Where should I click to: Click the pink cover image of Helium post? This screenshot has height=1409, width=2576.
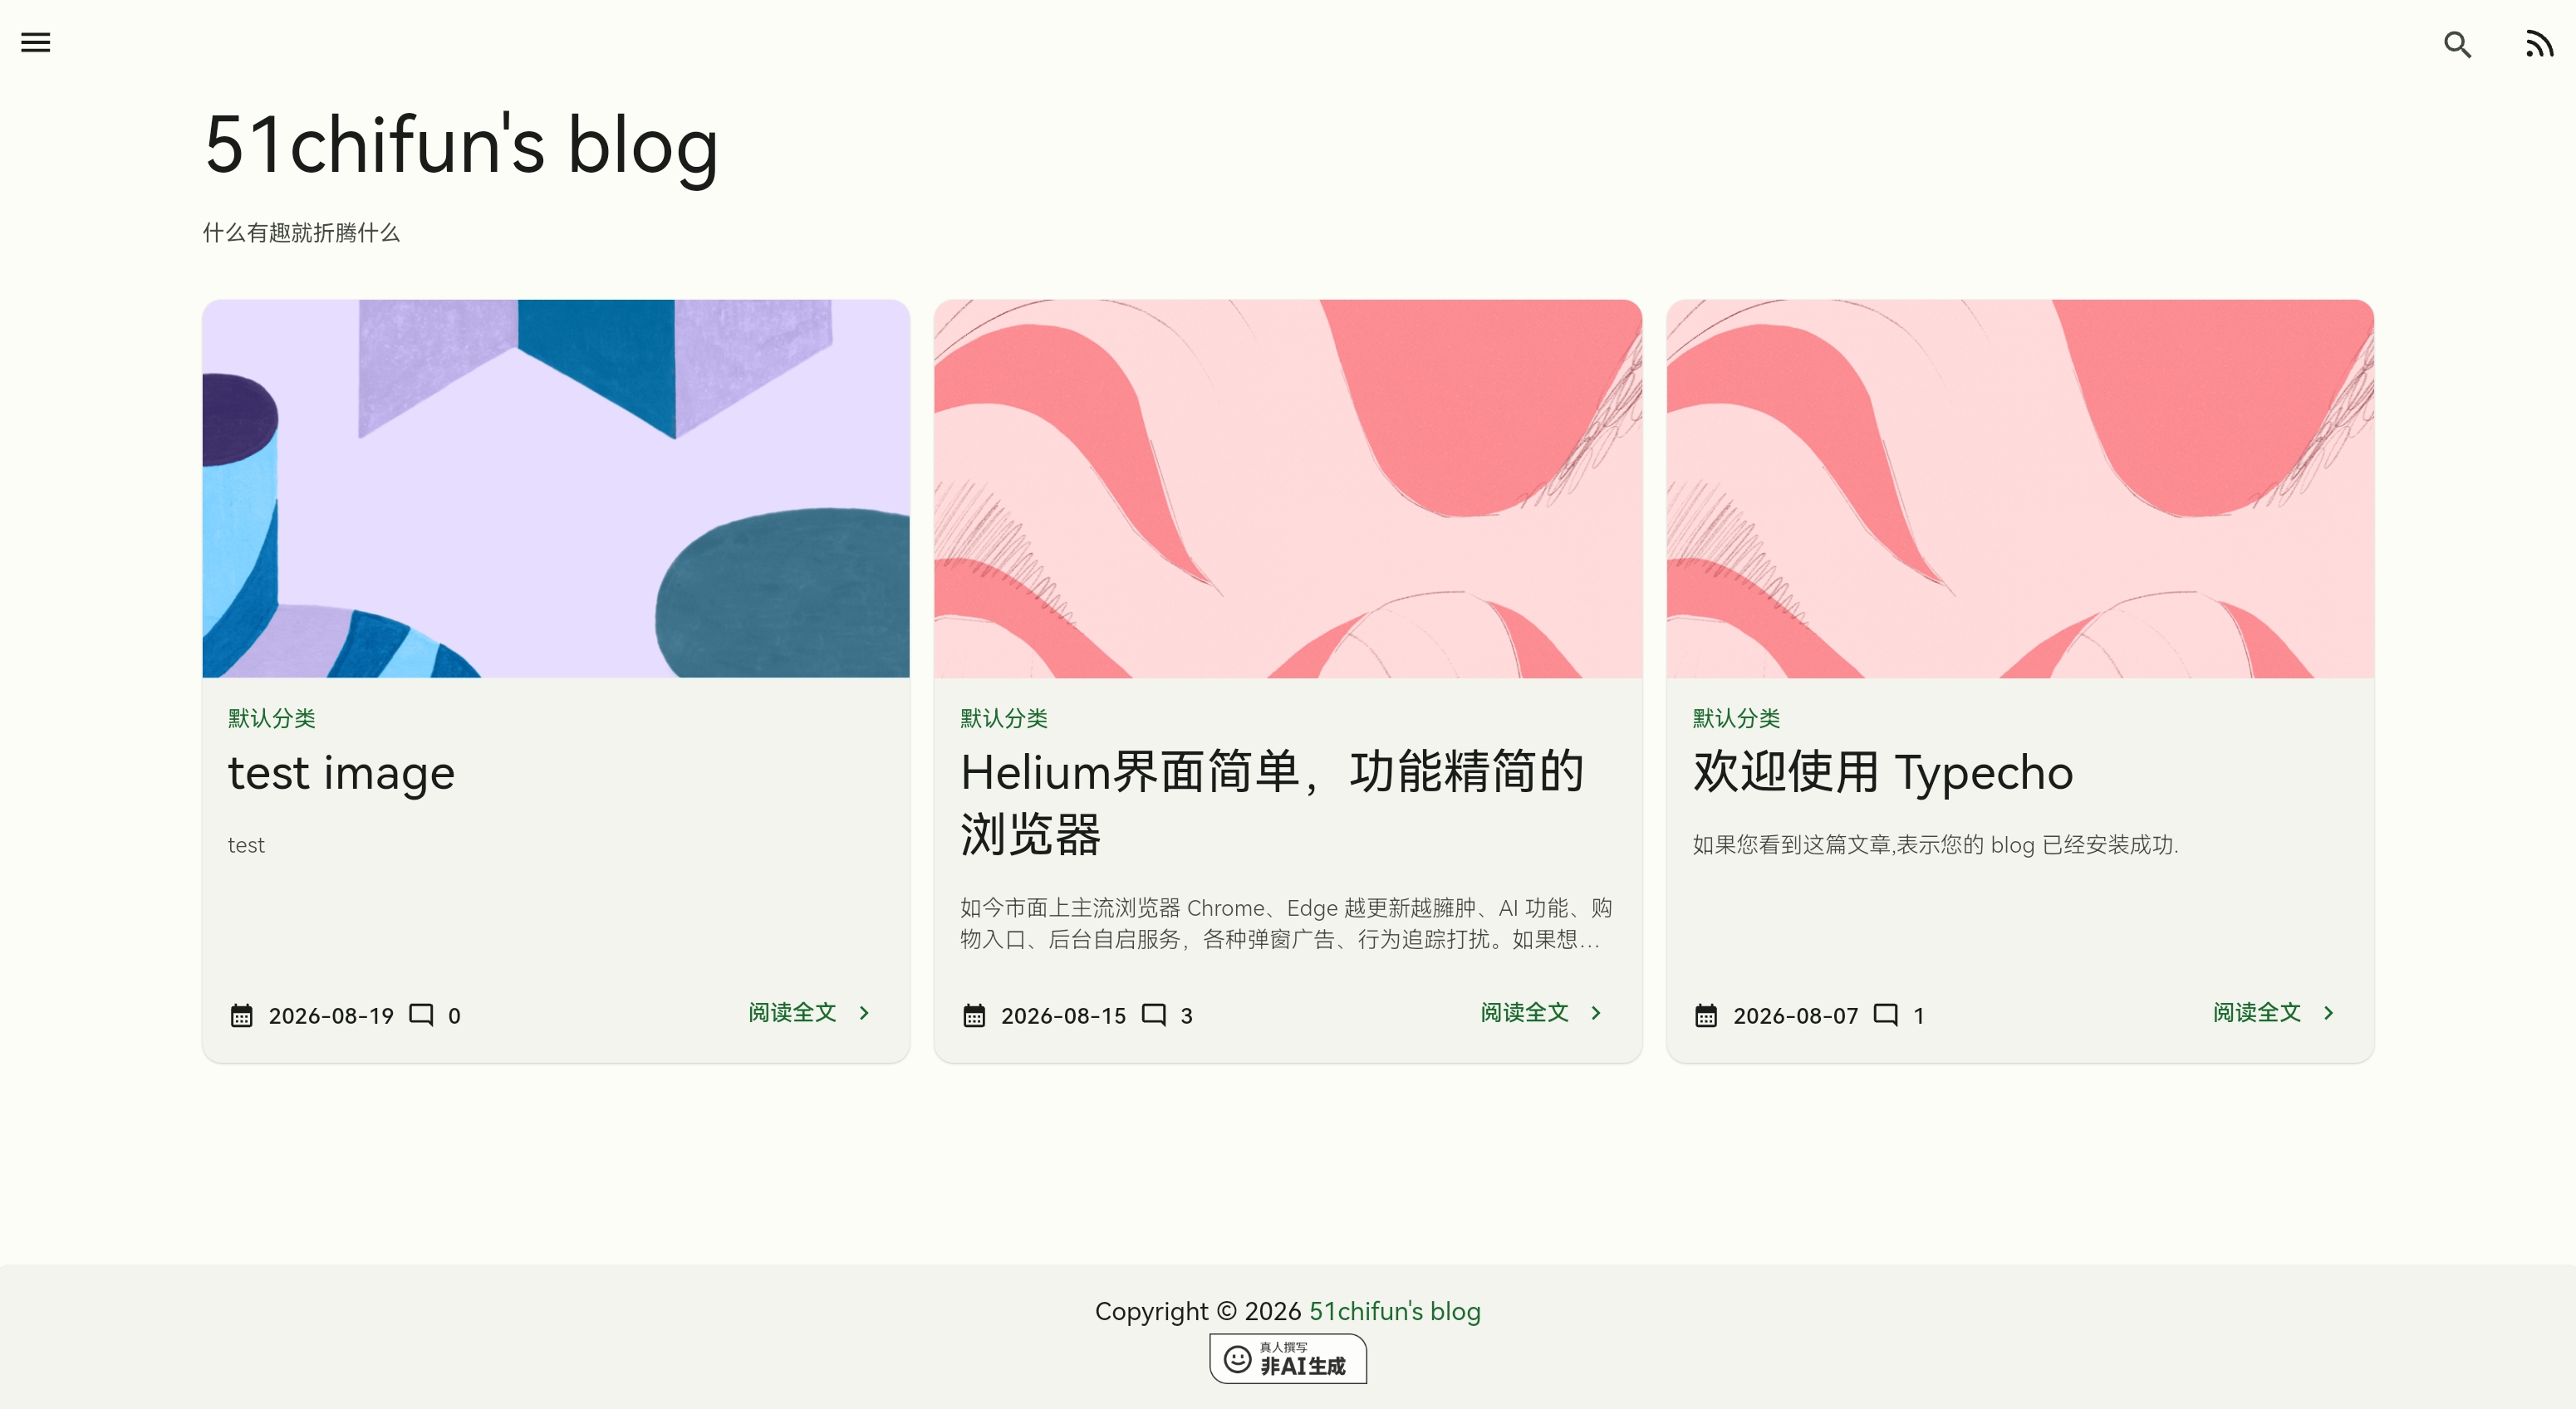(x=1288, y=489)
